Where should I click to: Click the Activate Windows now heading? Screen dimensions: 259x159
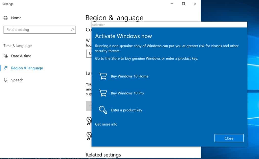[x=123, y=36]
